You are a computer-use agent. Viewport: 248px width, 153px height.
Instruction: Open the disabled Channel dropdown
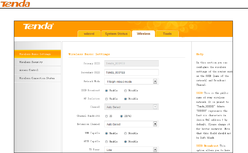[132, 107]
